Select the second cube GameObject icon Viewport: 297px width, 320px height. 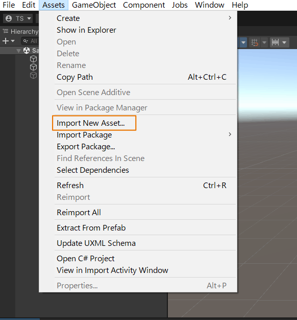33,67
